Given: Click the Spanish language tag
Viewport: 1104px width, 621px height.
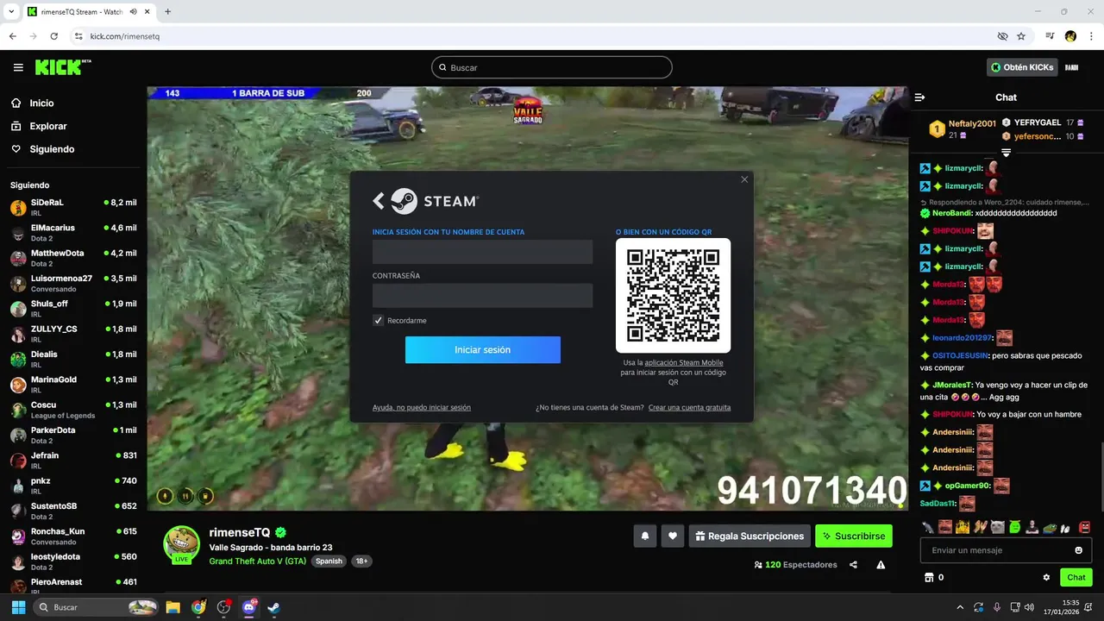Looking at the screenshot, I should point(329,561).
